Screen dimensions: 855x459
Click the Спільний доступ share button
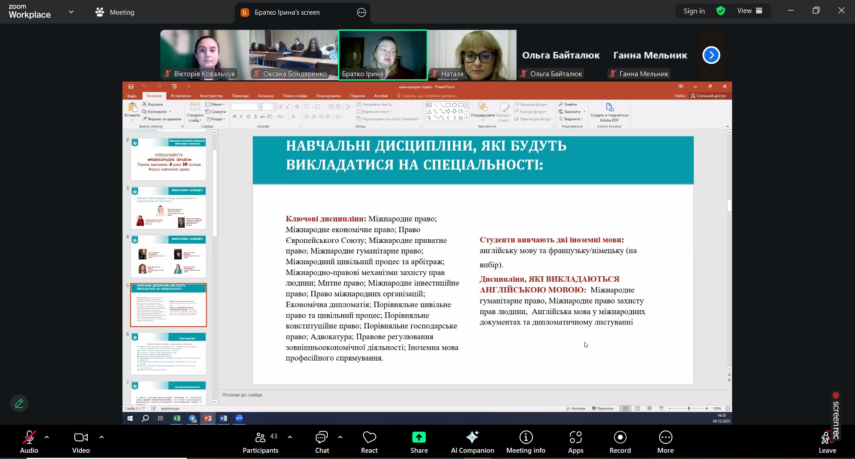tap(709, 95)
